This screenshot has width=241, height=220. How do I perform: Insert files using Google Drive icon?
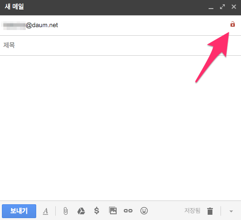[81, 211]
